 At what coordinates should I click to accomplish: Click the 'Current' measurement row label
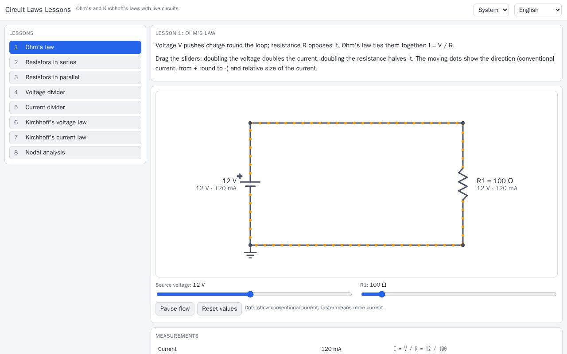[167, 349]
